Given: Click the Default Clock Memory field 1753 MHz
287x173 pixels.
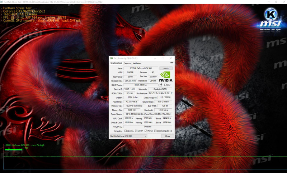Looking at the screenshot, I should pyautogui.click(x=148, y=123).
